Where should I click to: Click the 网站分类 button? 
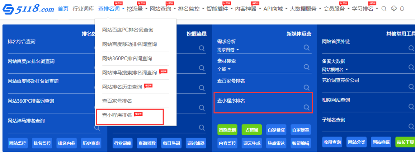[x=357, y=142]
